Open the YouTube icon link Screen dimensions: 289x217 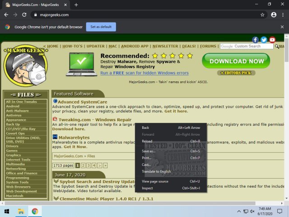click(x=272, y=40)
